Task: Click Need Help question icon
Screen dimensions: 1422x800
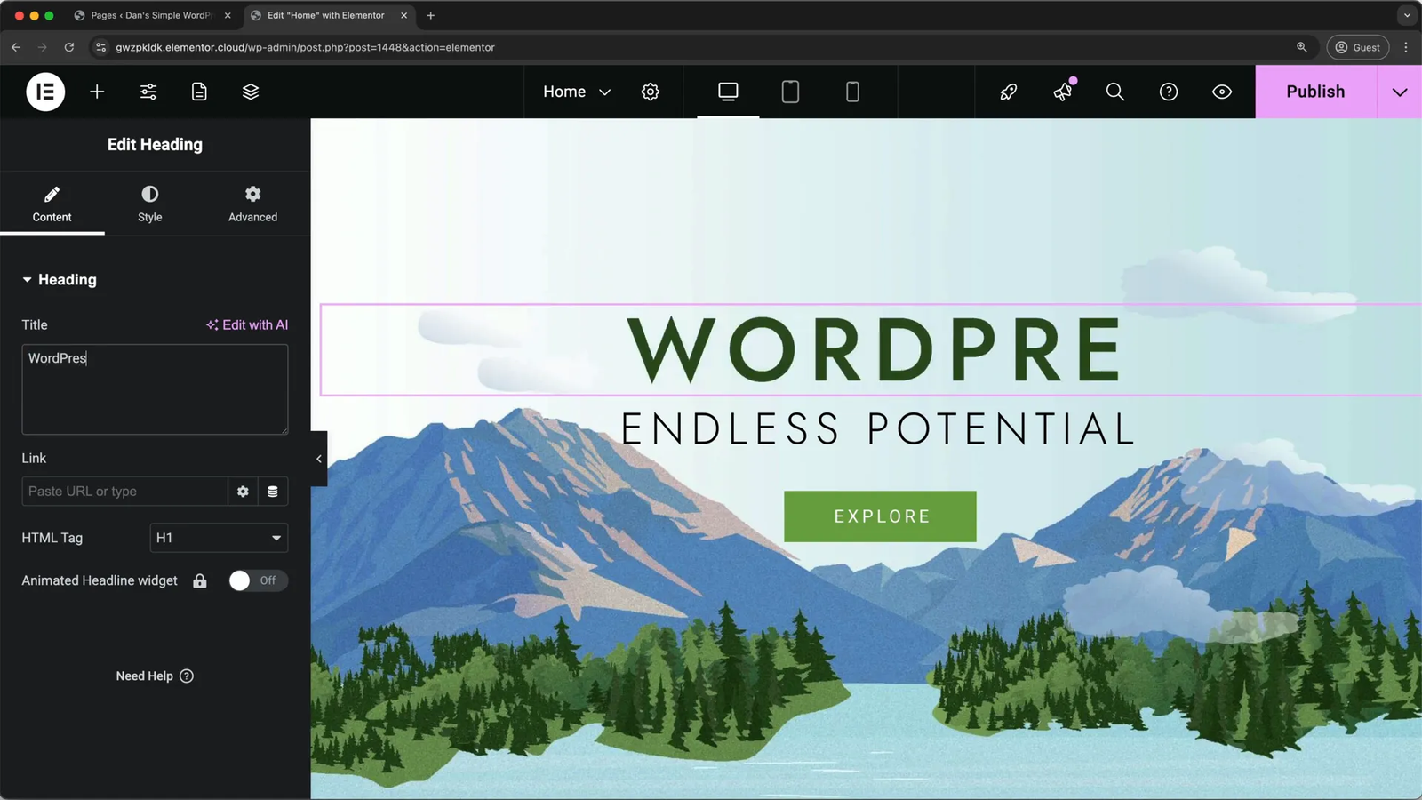Action: (187, 676)
